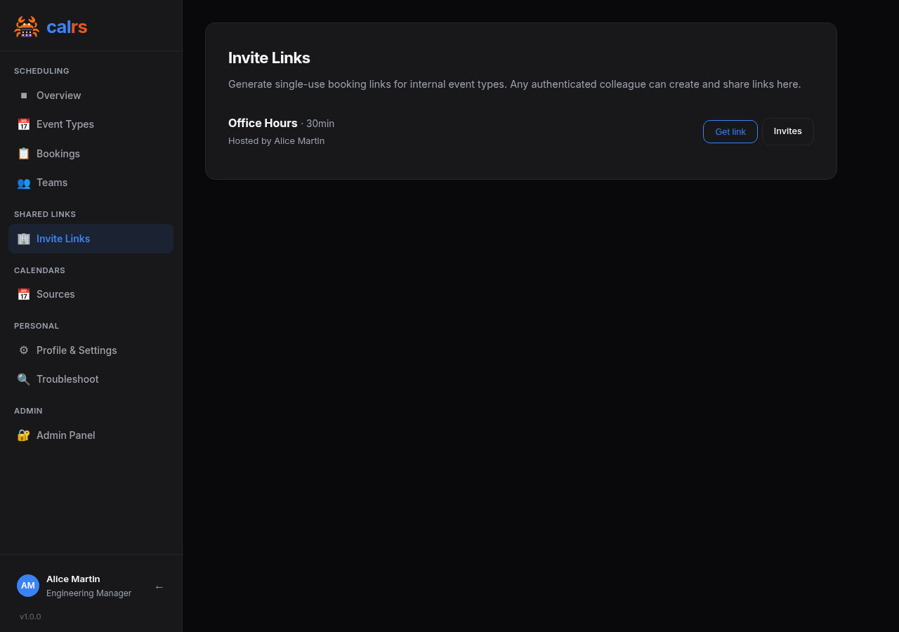This screenshot has height=632, width=899.
Task: Select the Bookings clipboard icon
Action: [x=24, y=154]
